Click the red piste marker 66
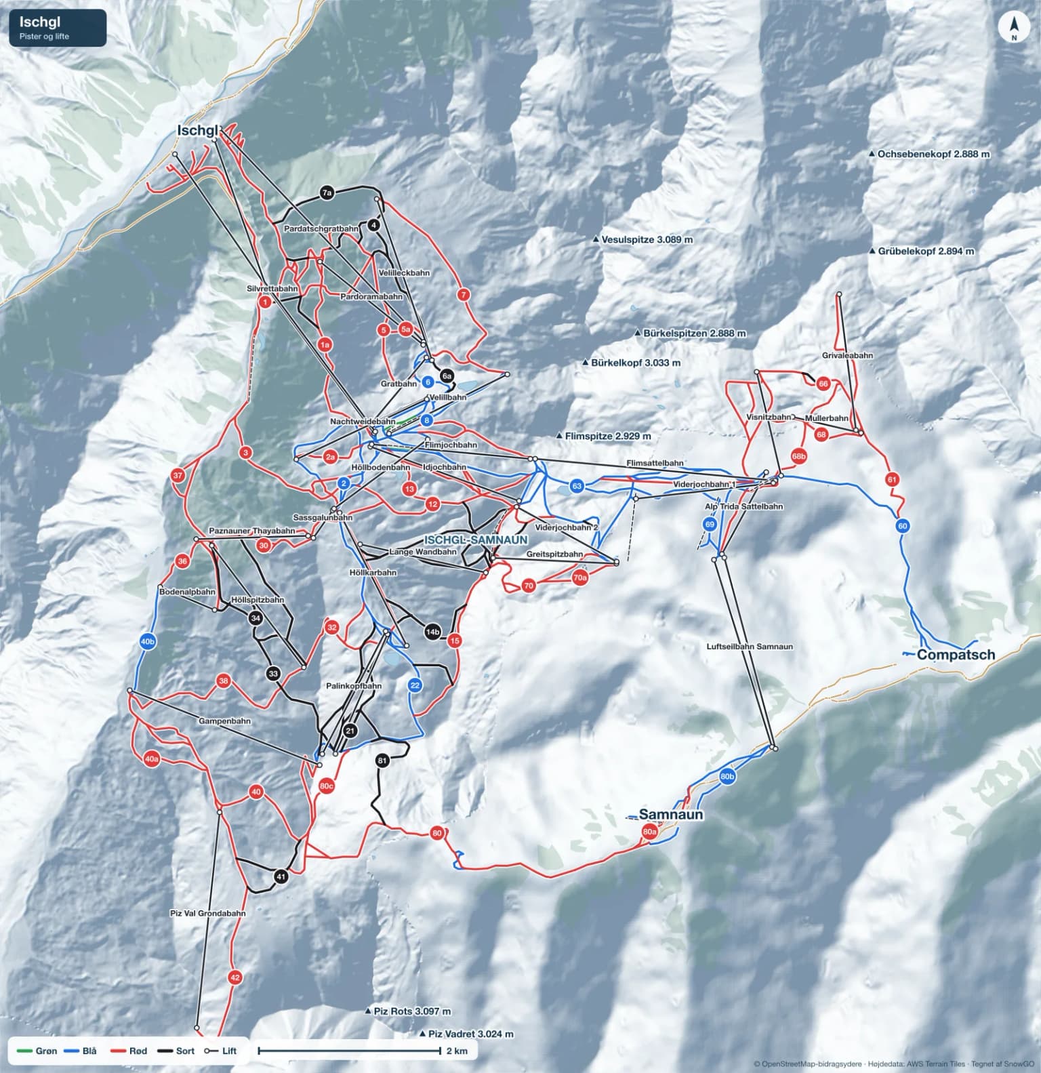This screenshot has height=1073, width=1041. pos(823,384)
